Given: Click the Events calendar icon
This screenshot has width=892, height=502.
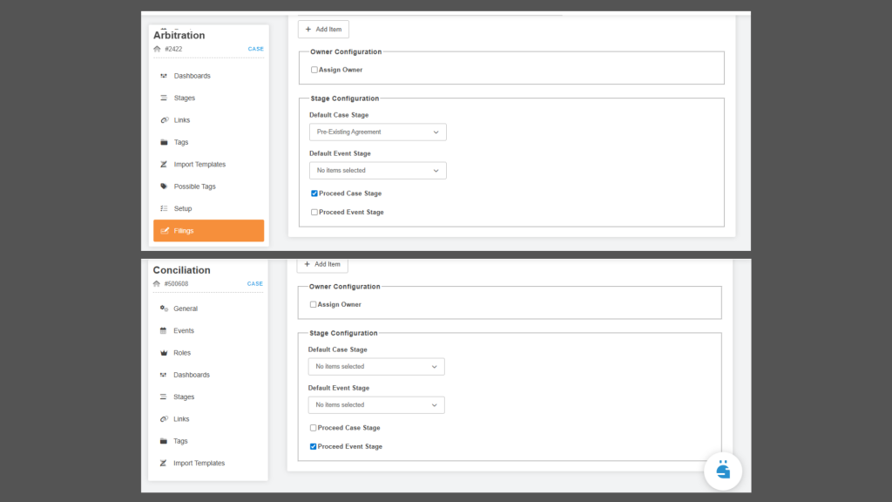Looking at the screenshot, I should (x=163, y=330).
